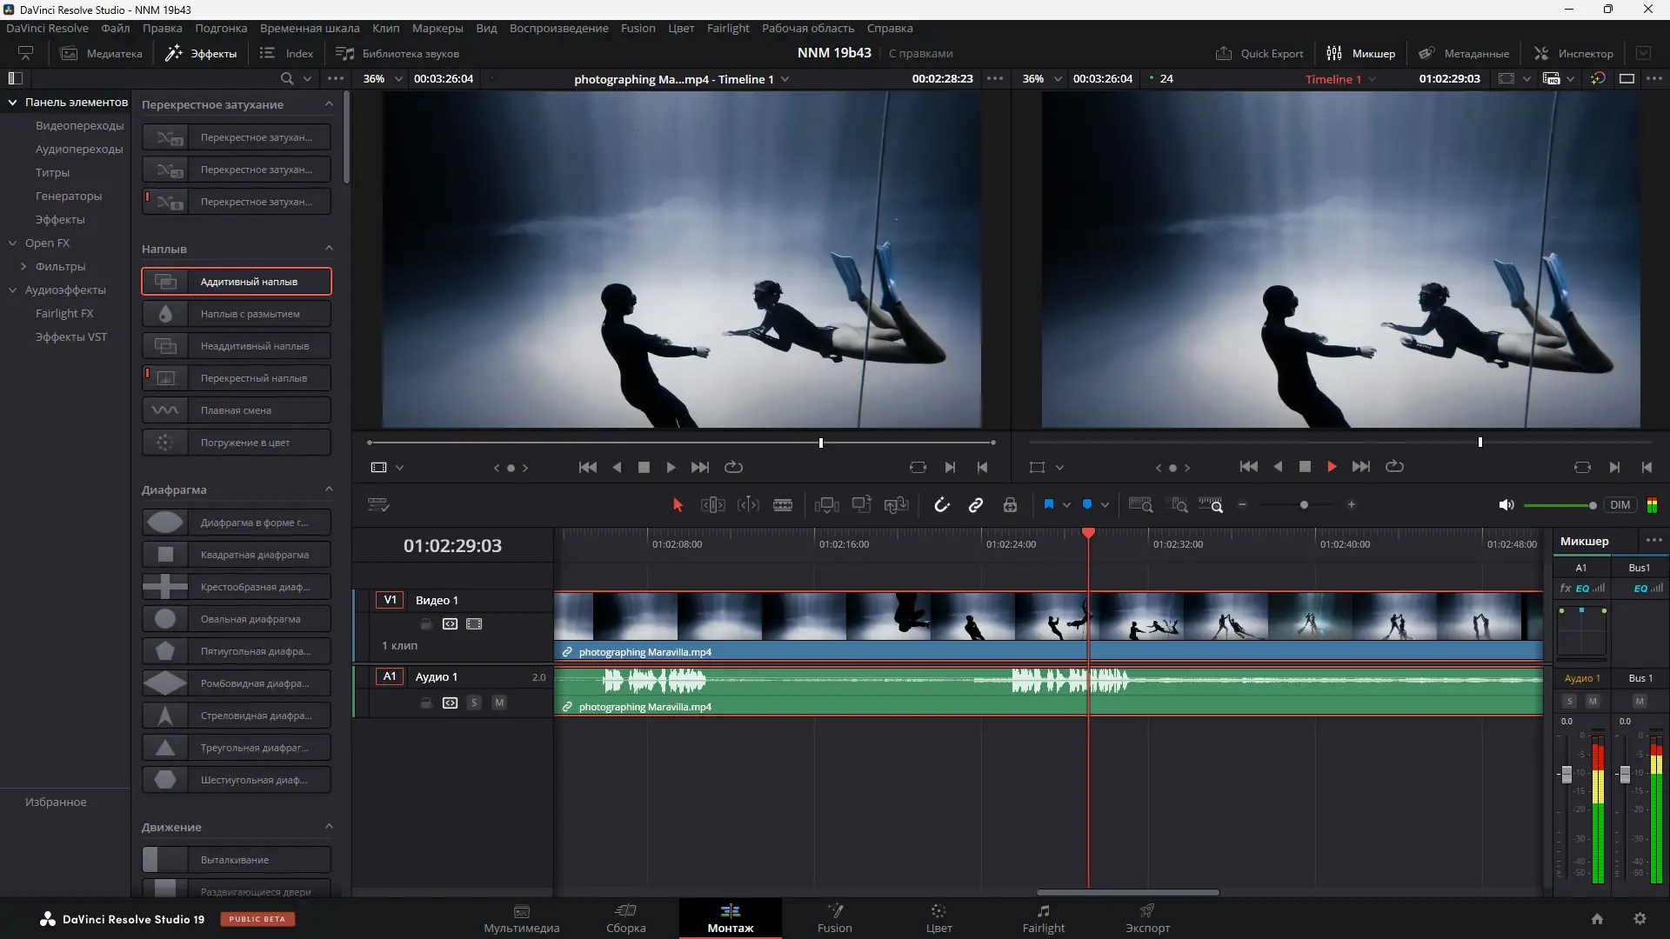Mute the Audio 1 track
This screenshot has height=939, width=1670.
[499, 703]
